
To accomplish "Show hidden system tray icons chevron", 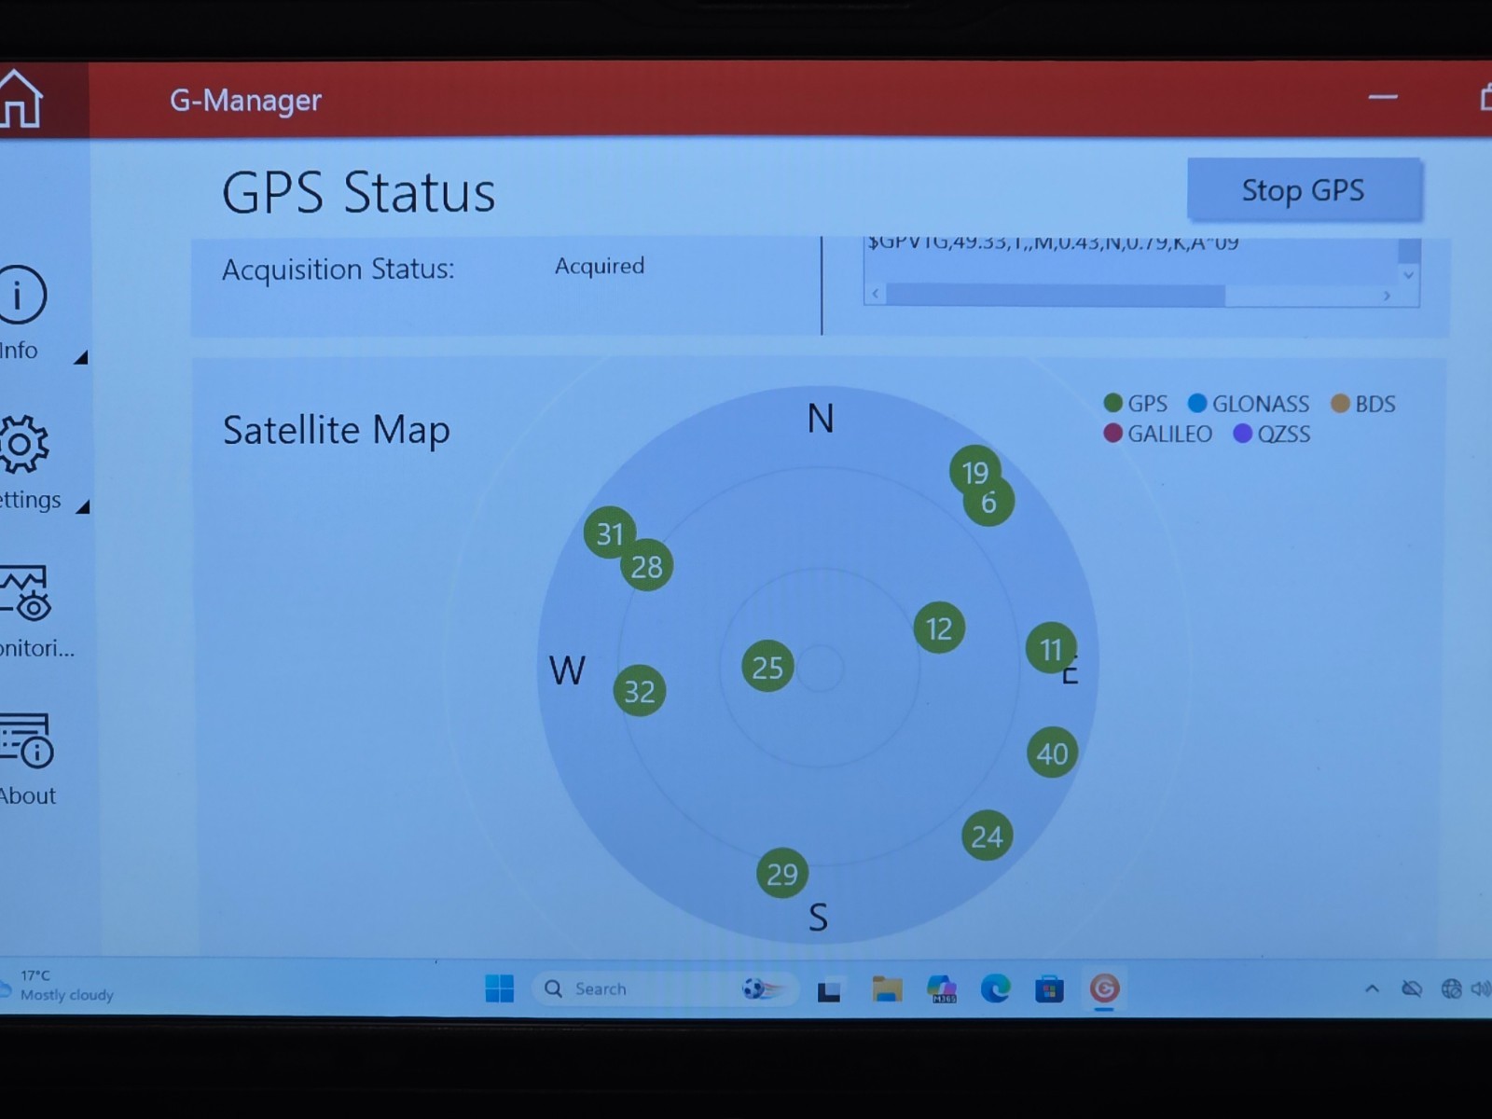I will pyautogui.click(x=1372, y=988).
